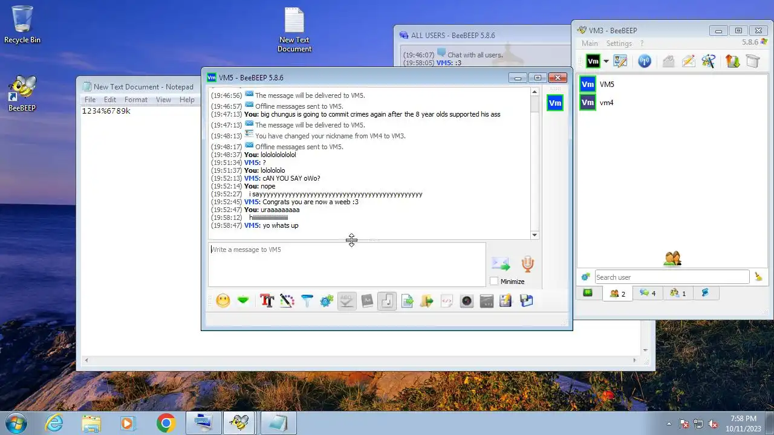
Task: Select user vm4 in the user list
Action: coord(672,103)
